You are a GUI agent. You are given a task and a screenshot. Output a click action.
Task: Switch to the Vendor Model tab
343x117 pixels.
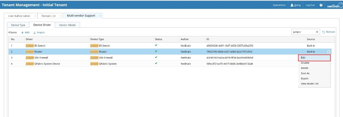click(x=67, y=25)
